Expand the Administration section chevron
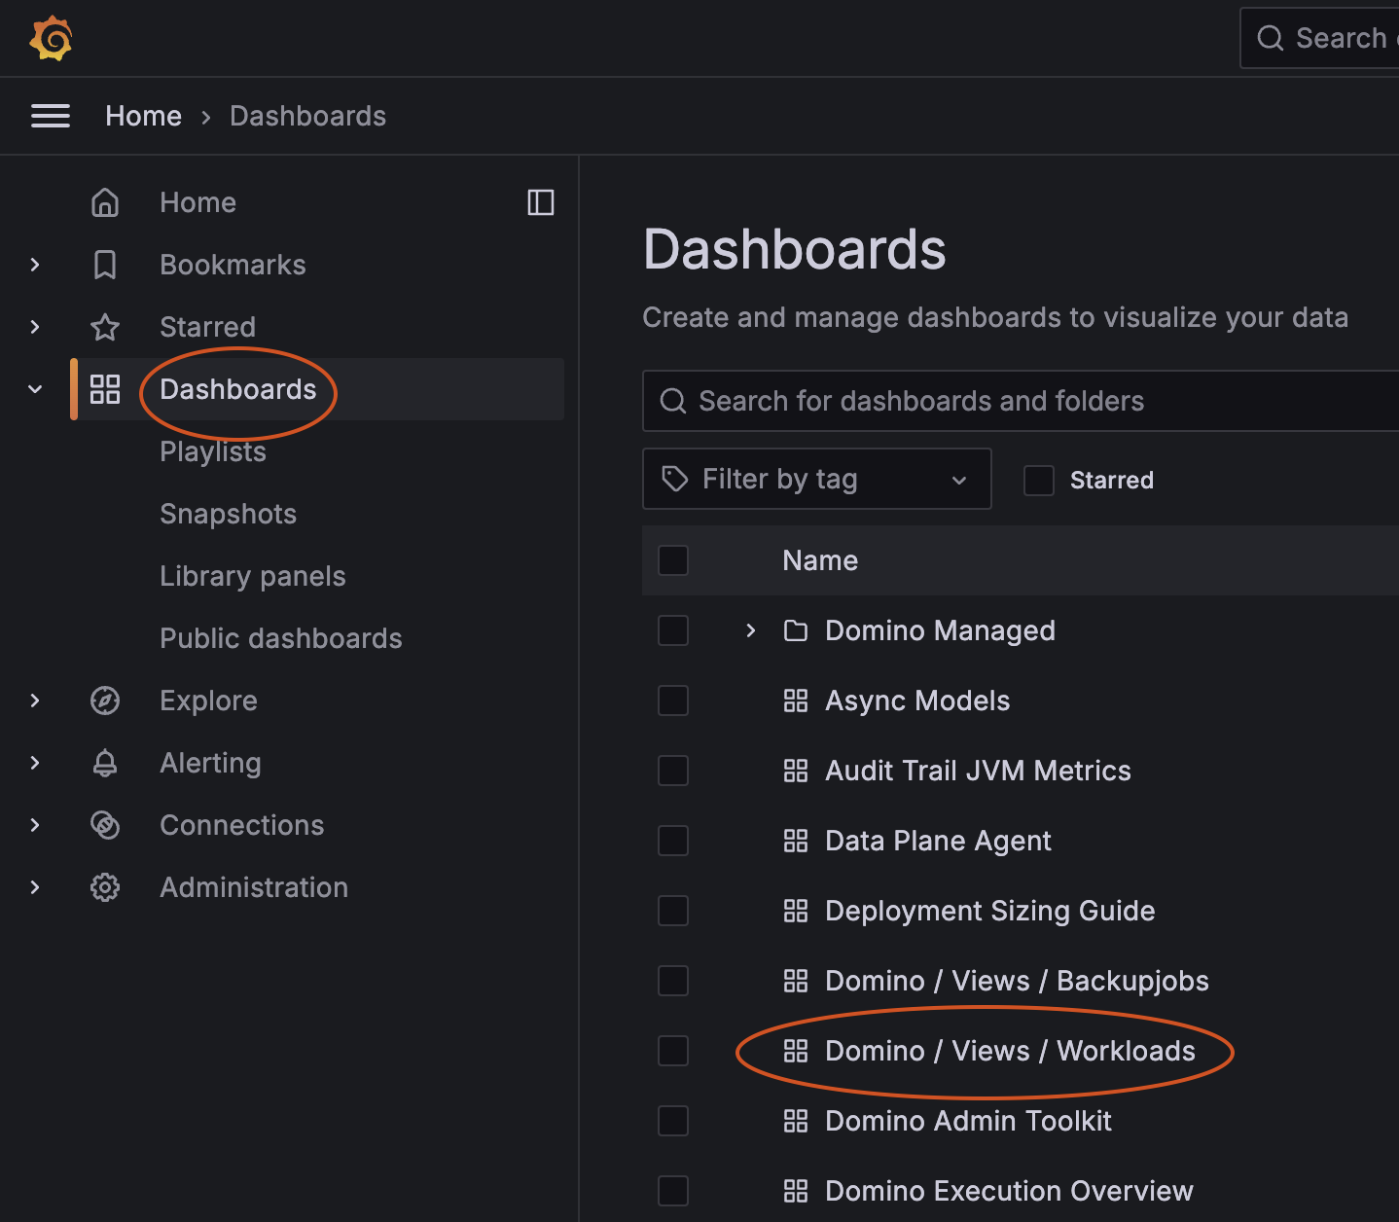Screen dimensions: 1399x1222 tap(35, 887)
